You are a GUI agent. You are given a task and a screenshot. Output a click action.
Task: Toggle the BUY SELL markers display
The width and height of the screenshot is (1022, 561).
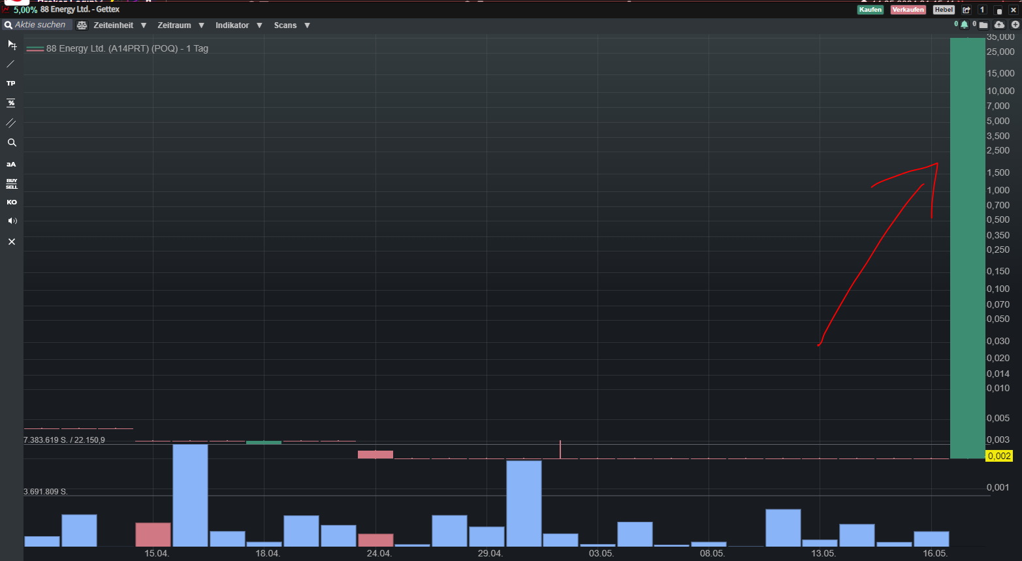(x=11, y=184)
